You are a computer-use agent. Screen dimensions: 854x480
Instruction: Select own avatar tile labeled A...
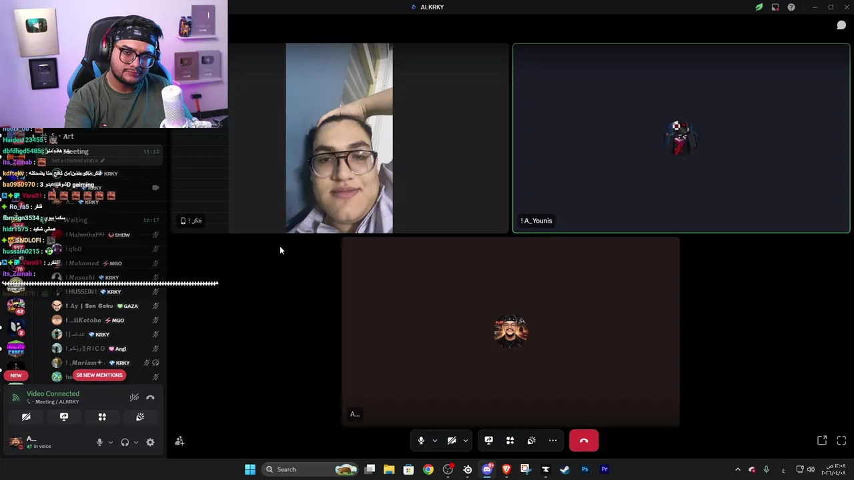point(510,331)
